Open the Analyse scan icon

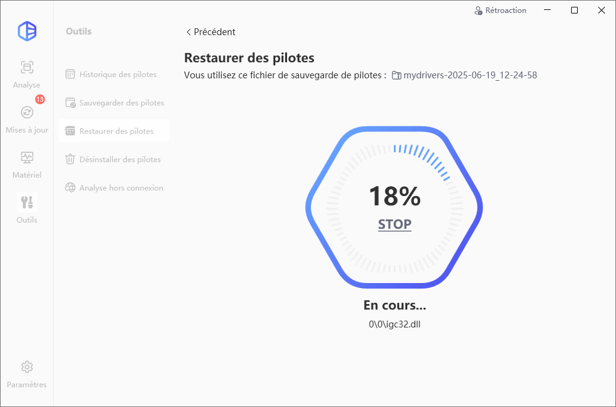(x=26, y=67)
